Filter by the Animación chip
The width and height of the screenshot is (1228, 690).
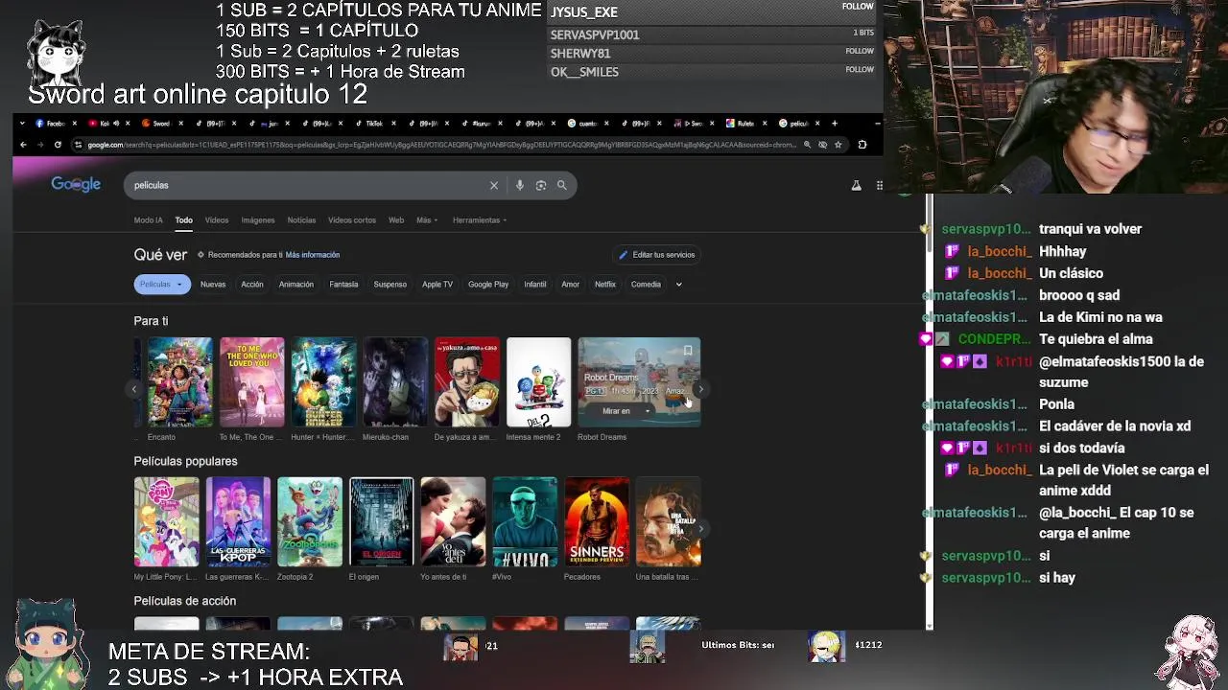tap(296, 284)
